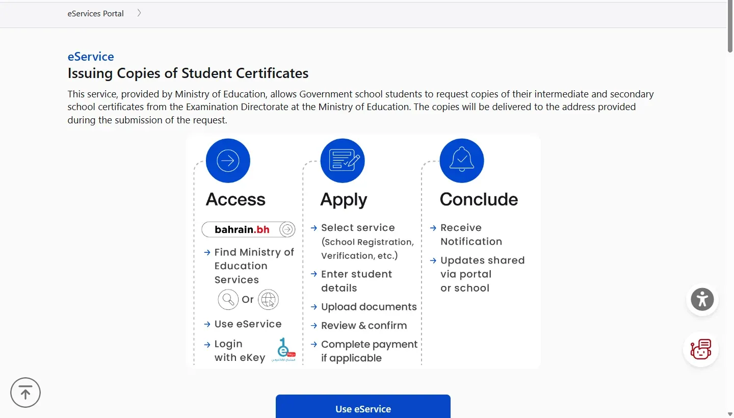Click the globe cursor icon beside Or
The height and width of the screenshot is (418, 734).
pos(268,299)
